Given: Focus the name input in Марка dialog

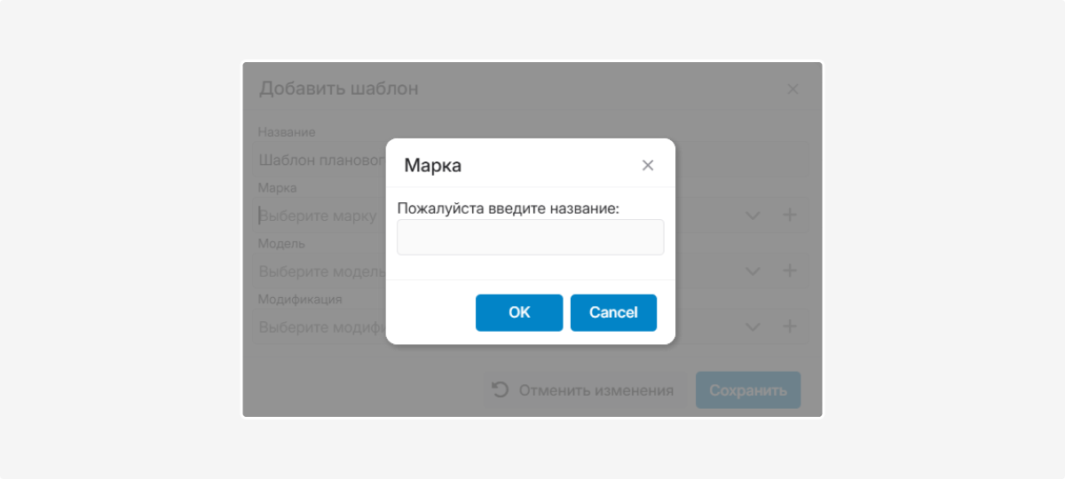Looking at the screenshot, I should (530, 238).
